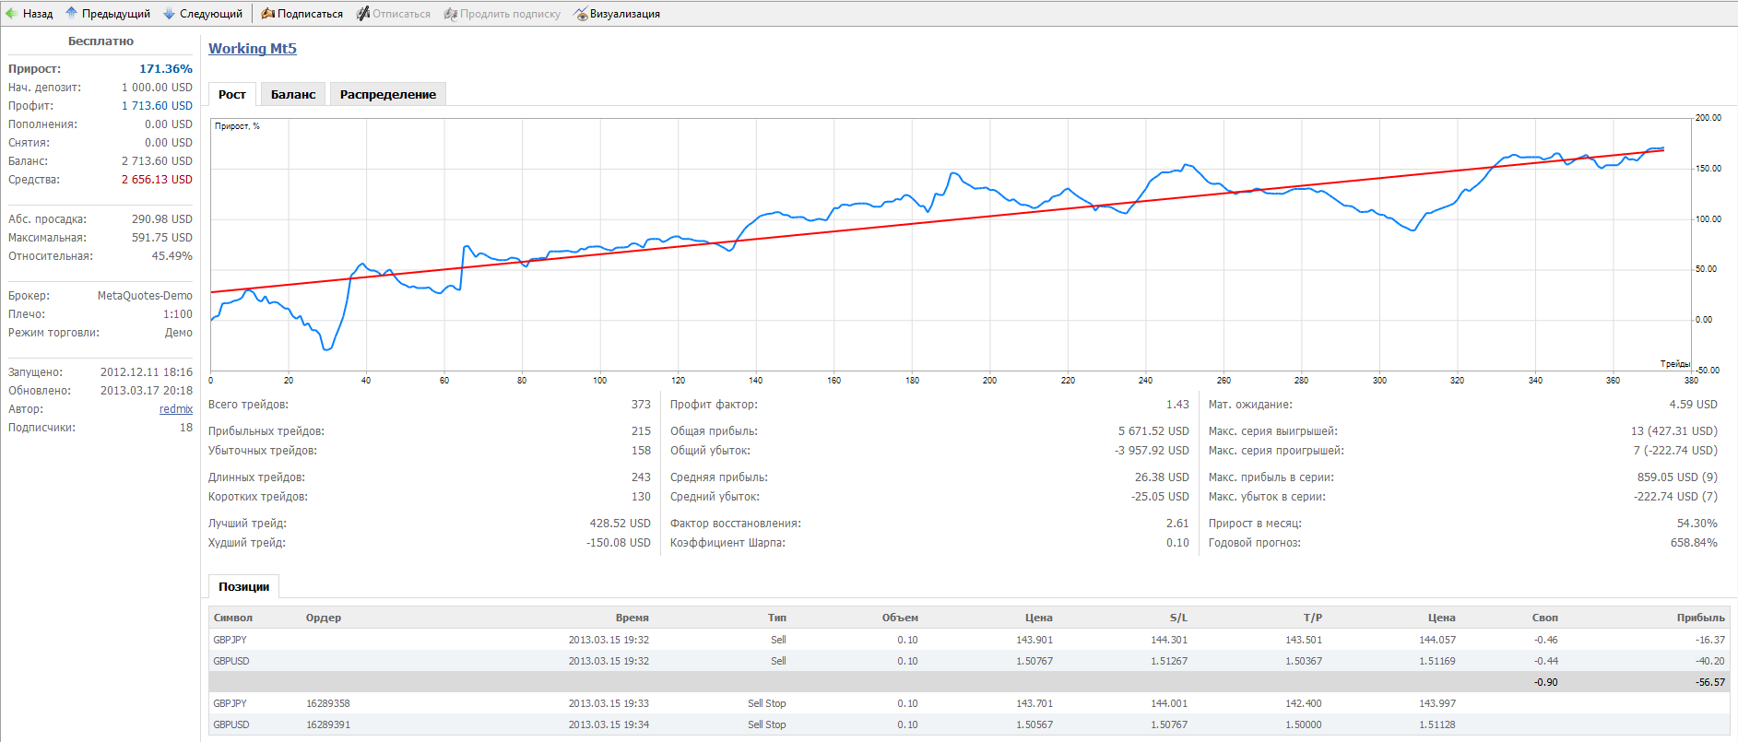Image resolution: width=1738 pixels, height=742 pixels.
Task: Open author redmix profile link
Action: tap(175, 409)
